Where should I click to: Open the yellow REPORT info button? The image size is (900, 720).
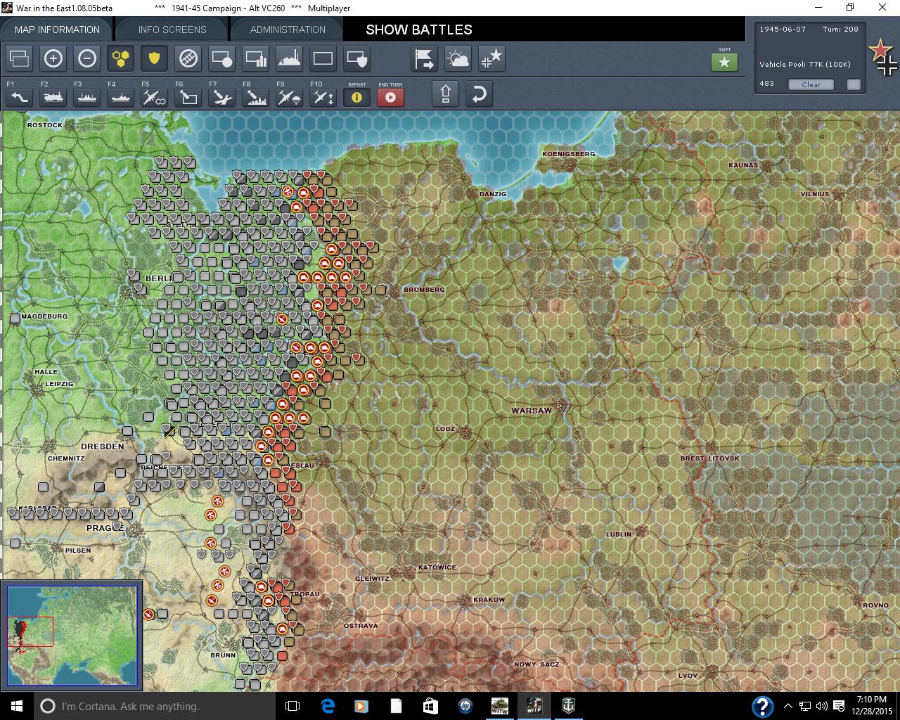[357, 97]
